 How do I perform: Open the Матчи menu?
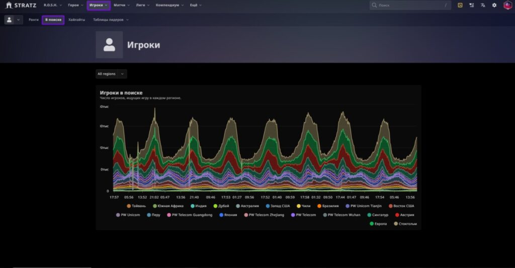point(121,5)
